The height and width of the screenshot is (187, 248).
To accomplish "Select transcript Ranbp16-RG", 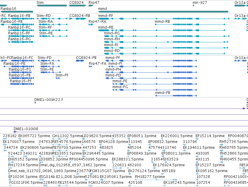I will 21,42.
